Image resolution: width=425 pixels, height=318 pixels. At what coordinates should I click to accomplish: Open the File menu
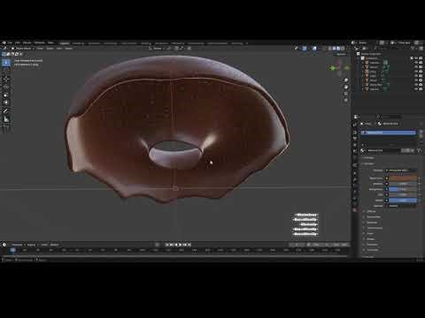10,43
